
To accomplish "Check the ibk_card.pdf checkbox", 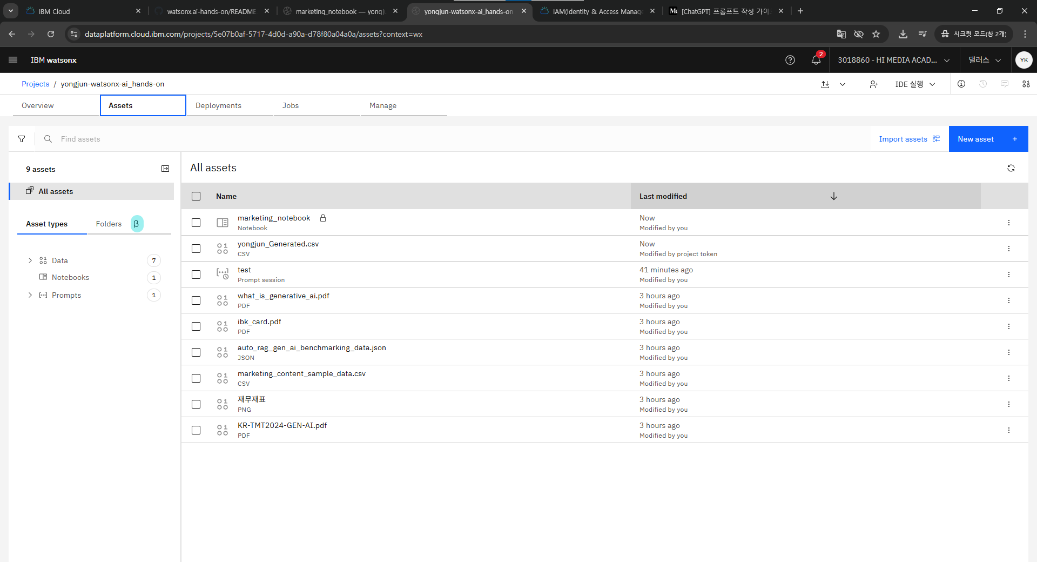I will pos(196,326).
